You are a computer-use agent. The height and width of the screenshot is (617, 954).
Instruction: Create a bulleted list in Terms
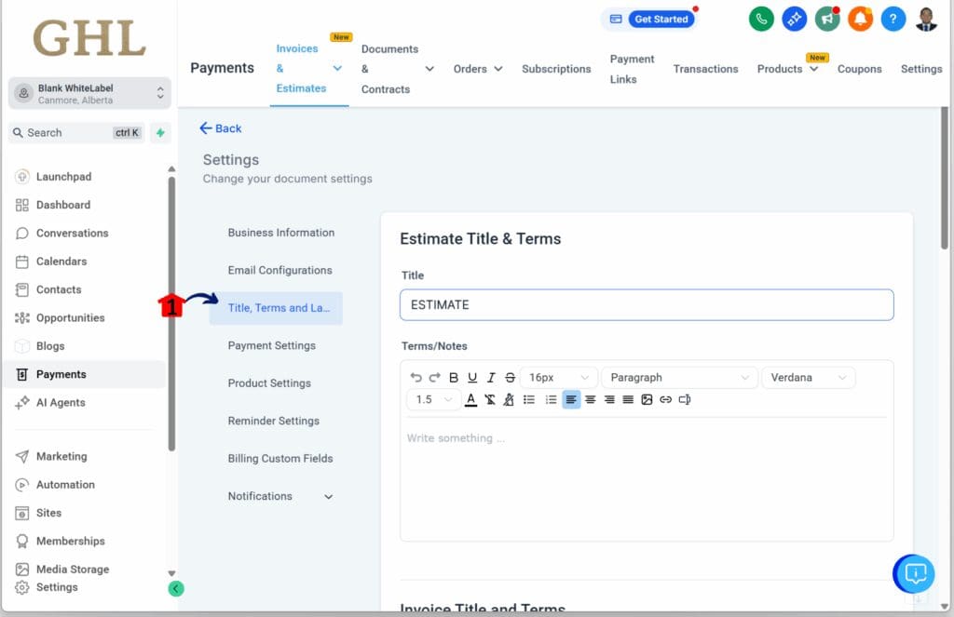529,399
